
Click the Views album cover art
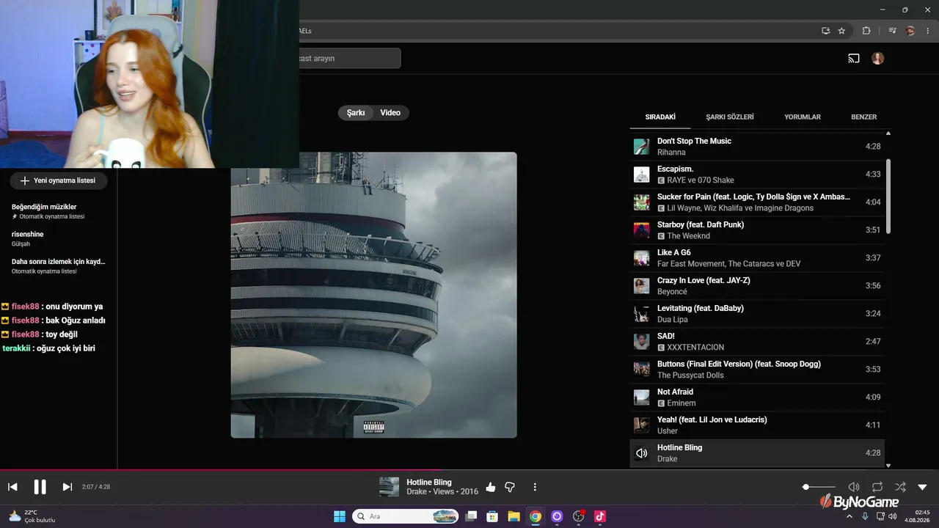[x=373, y=295]
